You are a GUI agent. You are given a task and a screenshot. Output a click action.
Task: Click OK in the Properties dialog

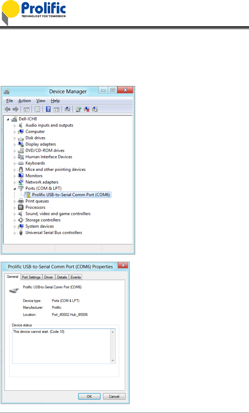click(x=89, y=396)
